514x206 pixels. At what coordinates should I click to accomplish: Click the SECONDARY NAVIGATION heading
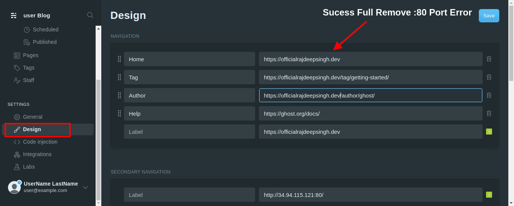tap(141, 172)
